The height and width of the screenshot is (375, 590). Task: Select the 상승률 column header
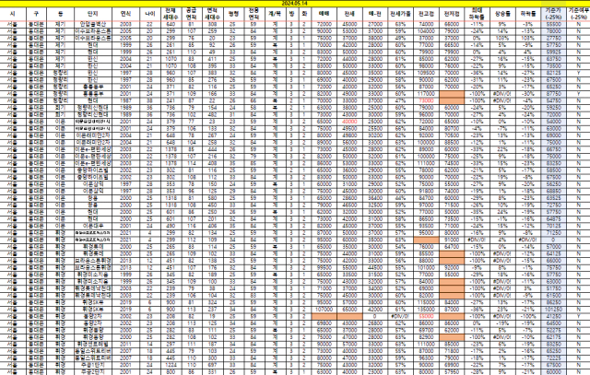(x=502, y=14)
